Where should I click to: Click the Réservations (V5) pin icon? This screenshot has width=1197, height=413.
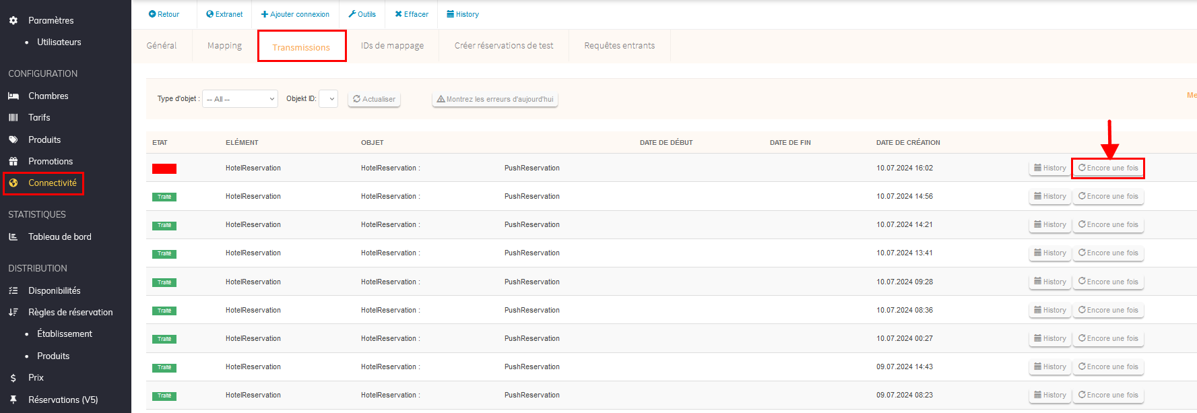[x=13, y=400]
